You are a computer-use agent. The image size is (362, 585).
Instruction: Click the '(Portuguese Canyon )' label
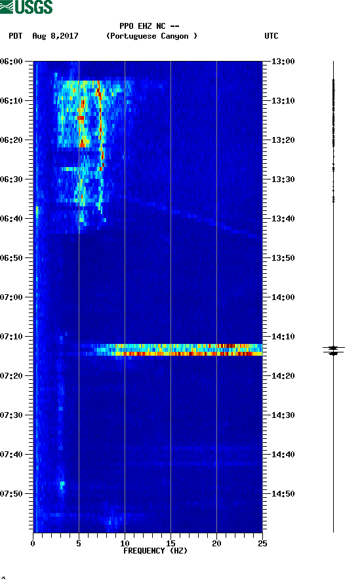(x=151, y=36)
